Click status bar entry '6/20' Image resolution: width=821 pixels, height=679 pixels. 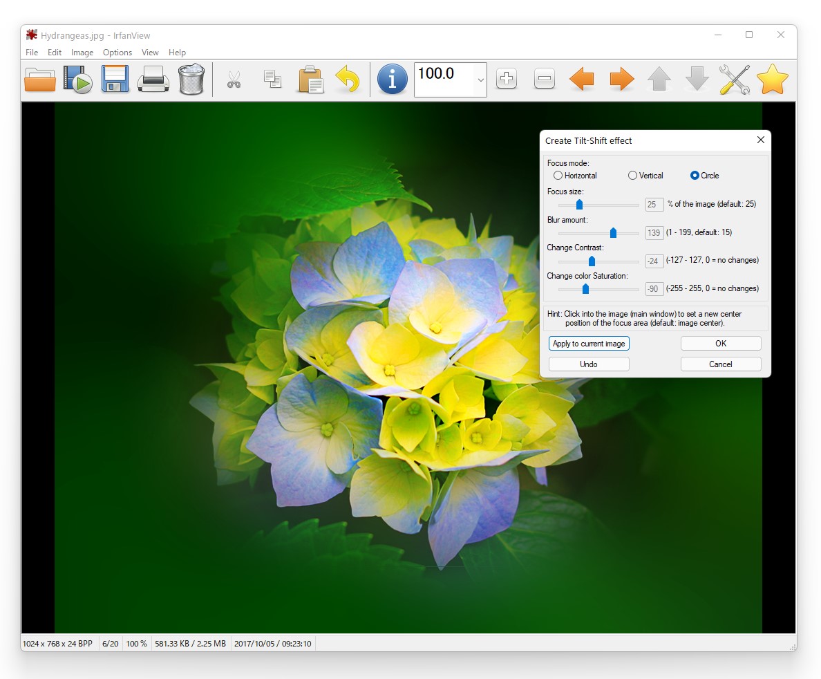[111, 643]
